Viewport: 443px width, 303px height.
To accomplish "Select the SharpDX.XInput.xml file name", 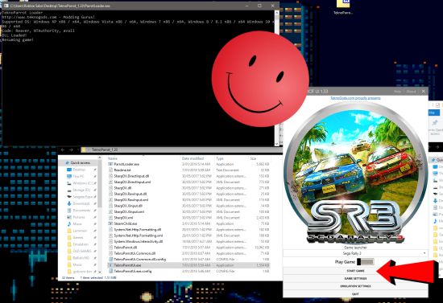I will coord(129,211).
